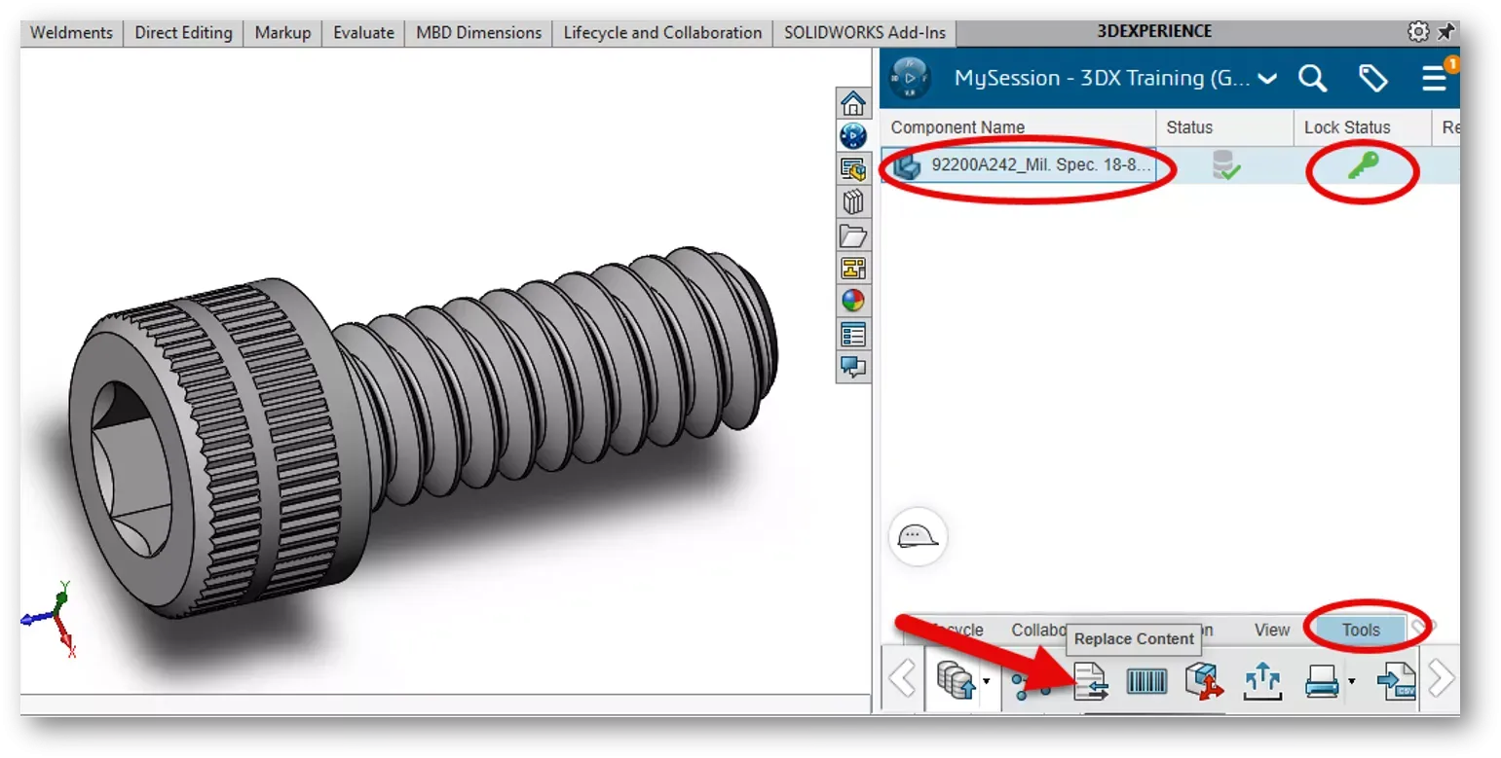The height and width of the screenshot is (758, 1501).
Task: Click the saved status database icon
Action: tap(1226, 165)
